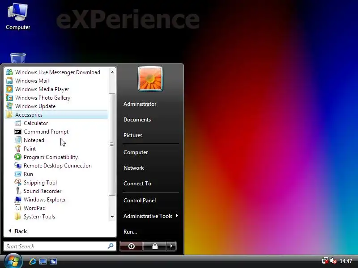Click the muted volume tray icon
Image resolution: width=358 pixels, height=268 pixels.
pyautogui.click(x=333, y=261)
